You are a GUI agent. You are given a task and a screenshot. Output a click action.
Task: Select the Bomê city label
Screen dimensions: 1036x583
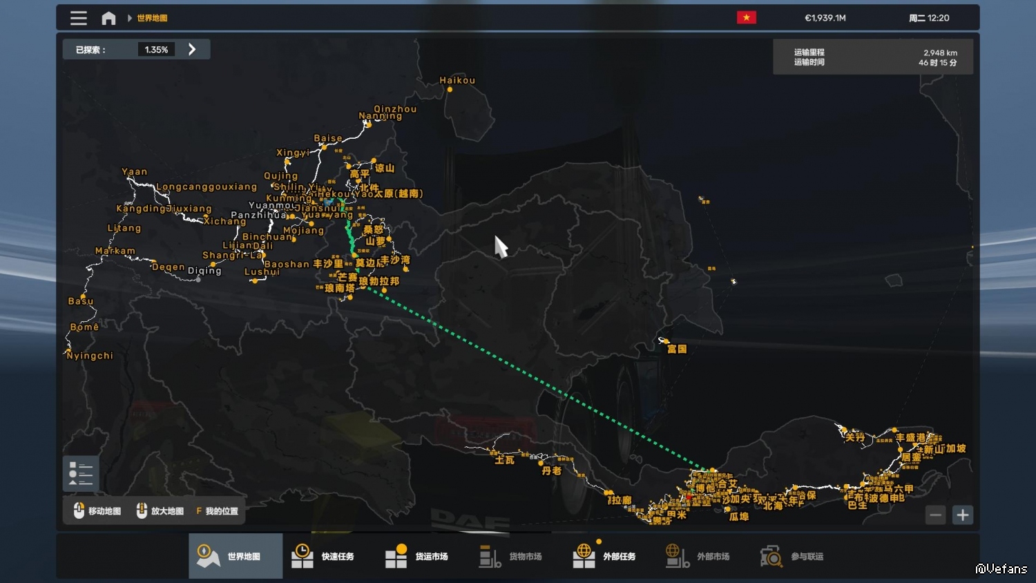[x=84, y=327]
